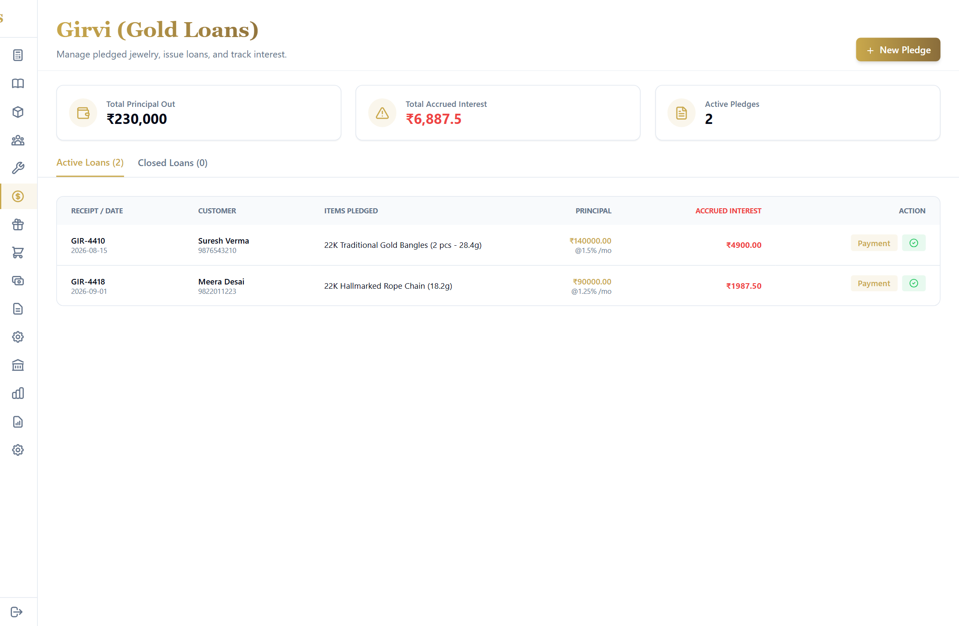Click the wallet icon in Total Principal card

[x=83, y=113]
